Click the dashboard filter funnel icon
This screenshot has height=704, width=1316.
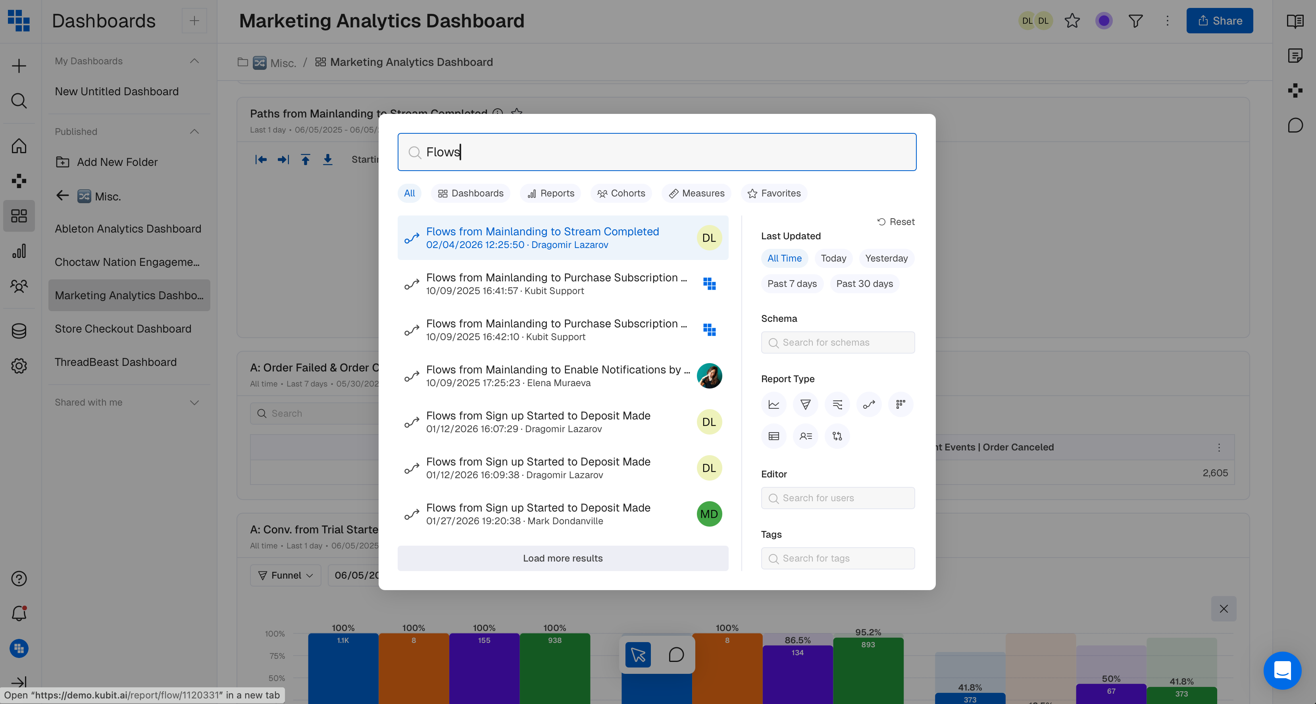1135,21
